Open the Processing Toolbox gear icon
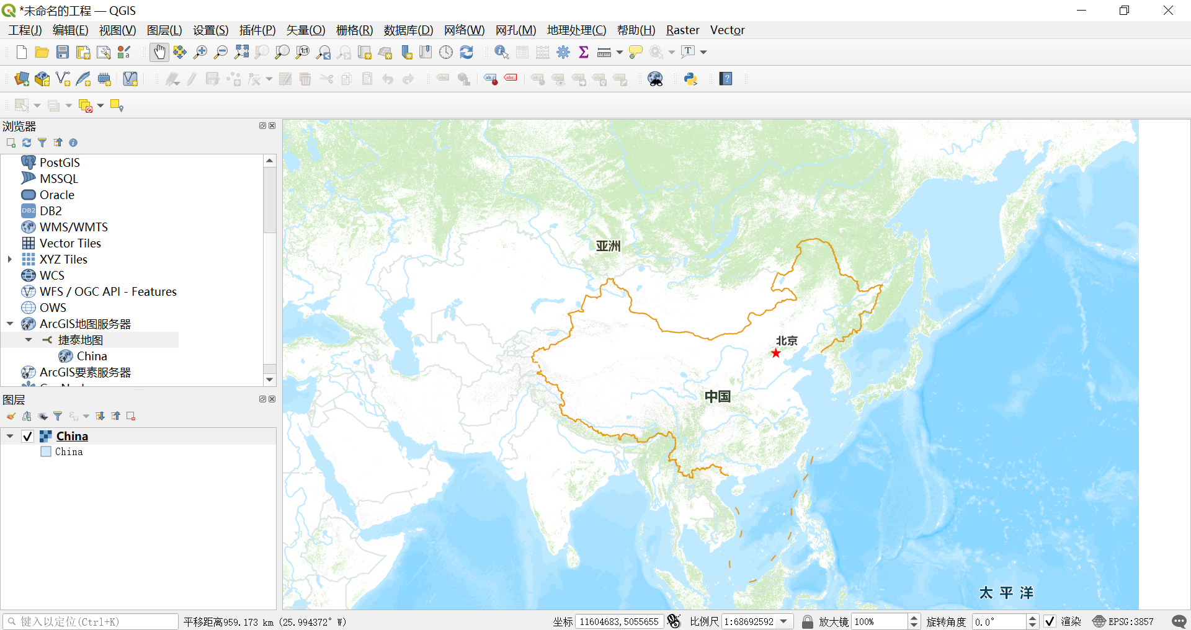The image size is (1191, 630). coord(563,52)
